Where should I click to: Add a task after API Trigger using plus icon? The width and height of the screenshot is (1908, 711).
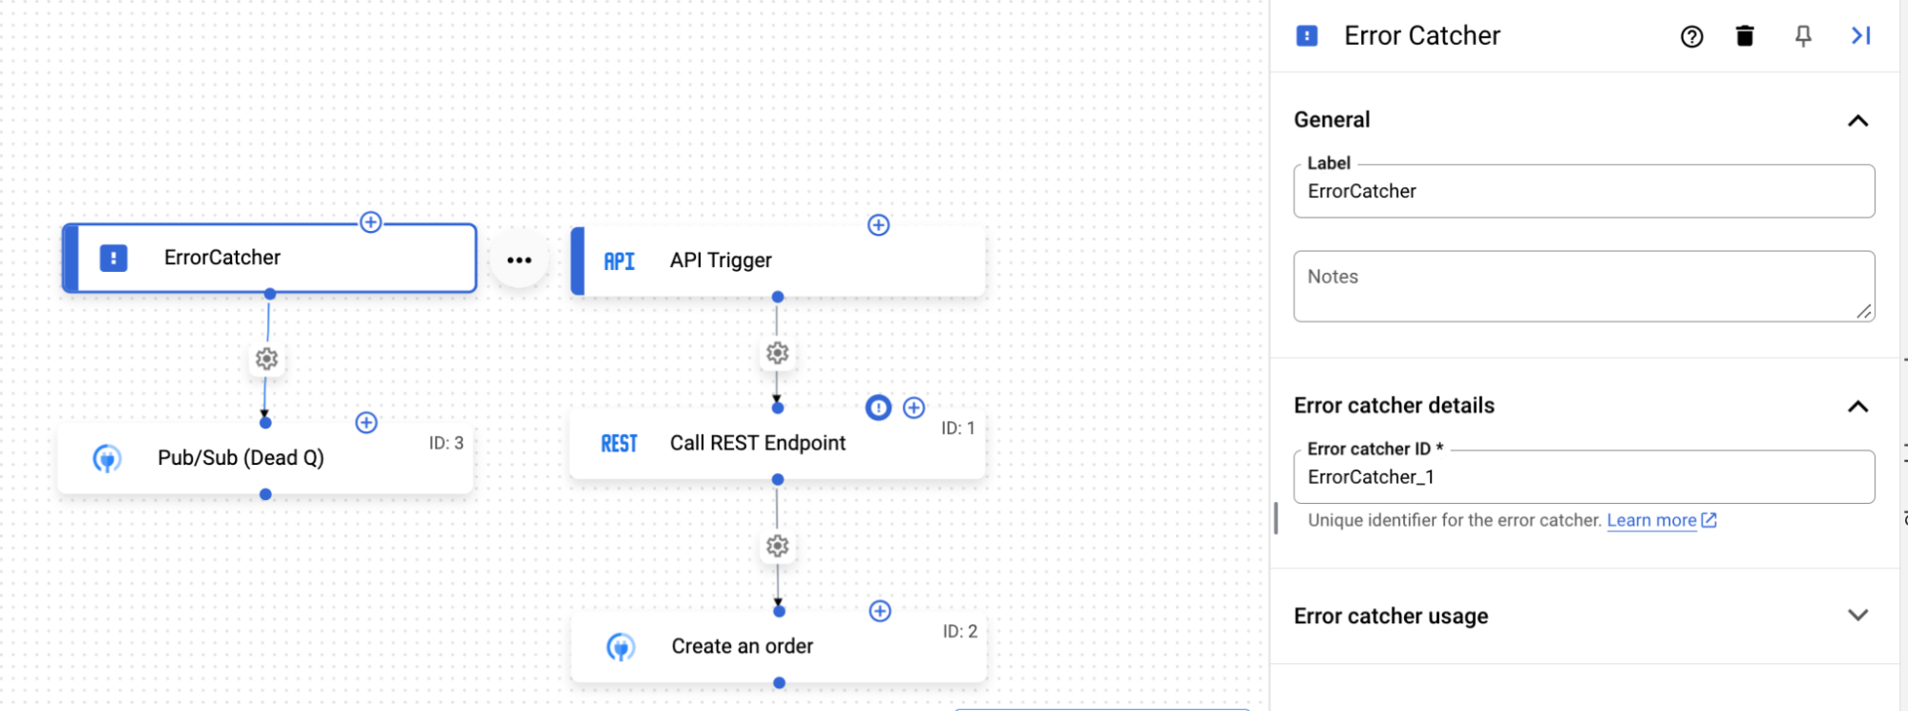877,225
